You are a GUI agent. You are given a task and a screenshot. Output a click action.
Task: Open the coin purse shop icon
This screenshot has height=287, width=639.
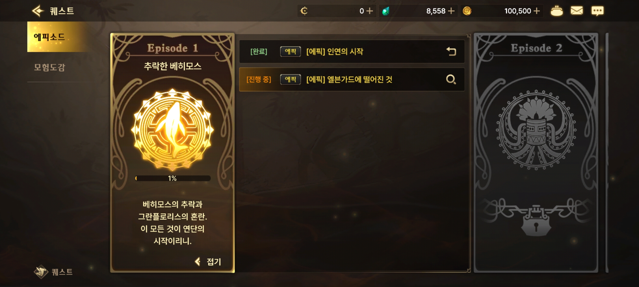[556, 11]
